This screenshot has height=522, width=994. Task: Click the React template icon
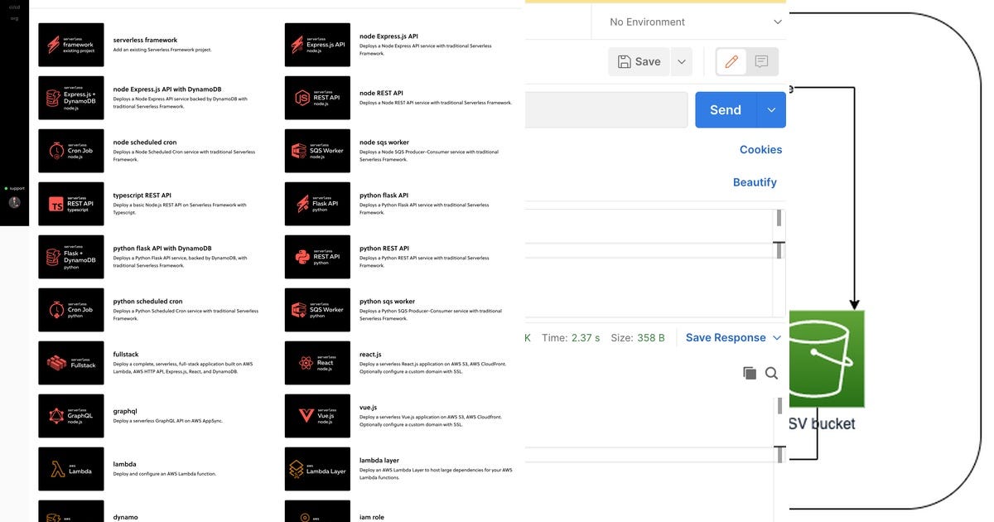point(317,362)
